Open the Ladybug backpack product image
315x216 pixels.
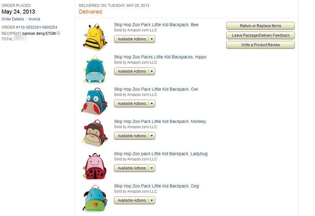(94, 166)
